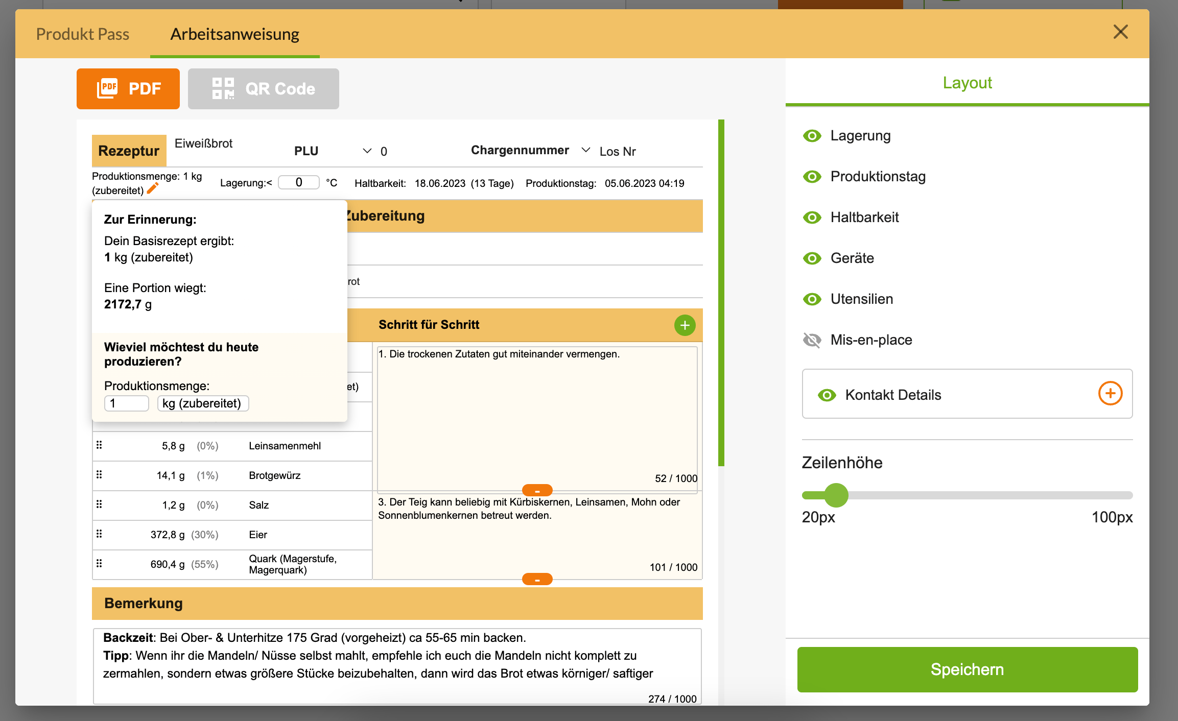The height and width of the screenshot is (721, 1178).
Task: Toggle Produktionstag visibility eye
Action: point(812,177)
